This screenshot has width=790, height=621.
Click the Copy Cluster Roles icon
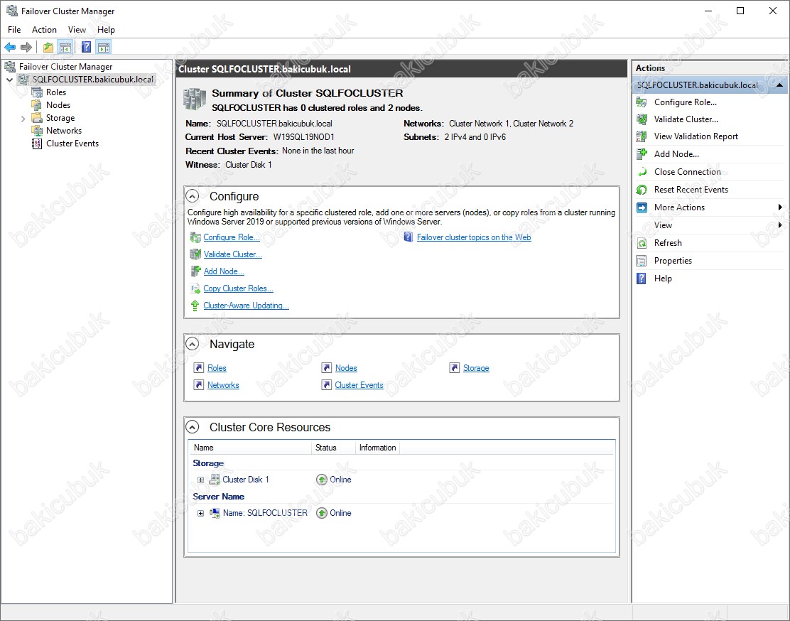click(195, 288)
